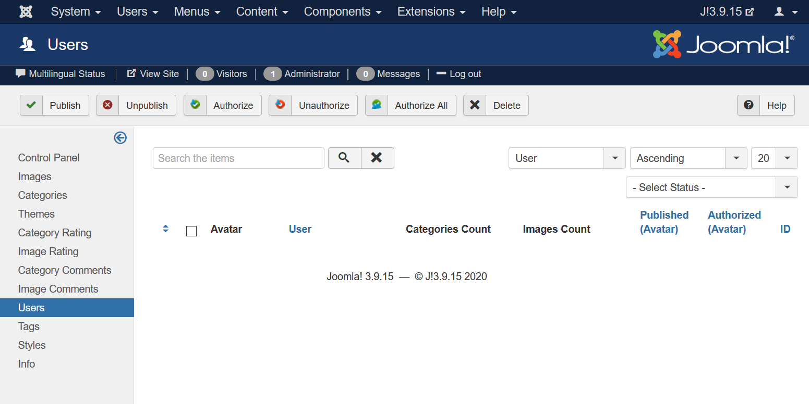
Task: Open the user account menu icon
Action: click(786, 11)
